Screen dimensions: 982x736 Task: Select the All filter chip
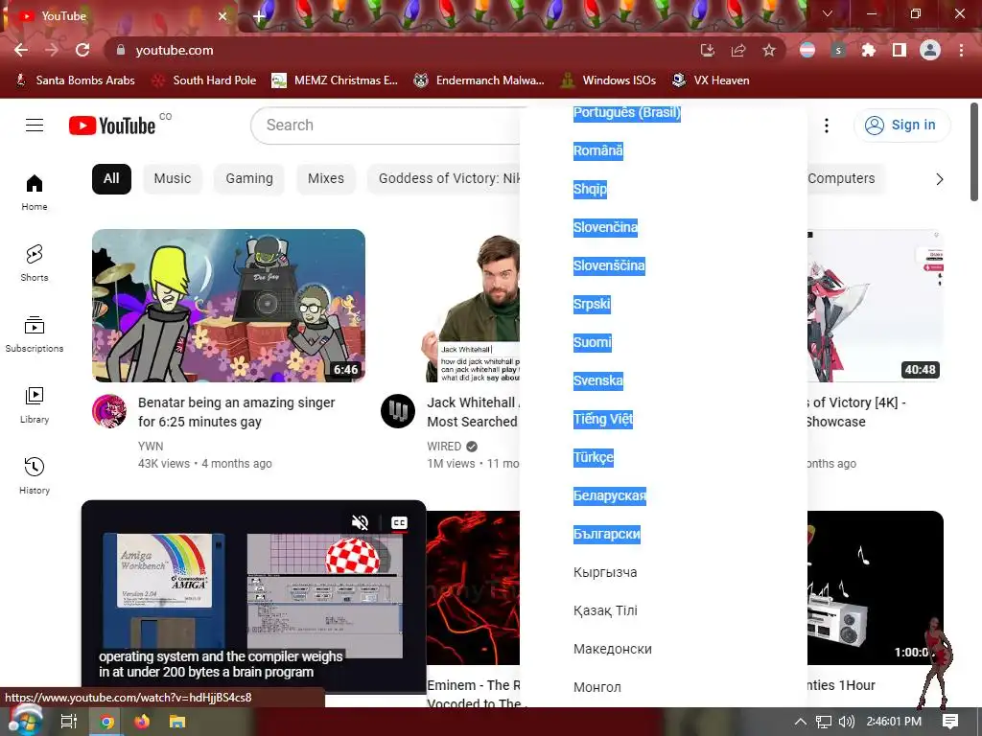[111, 179]
